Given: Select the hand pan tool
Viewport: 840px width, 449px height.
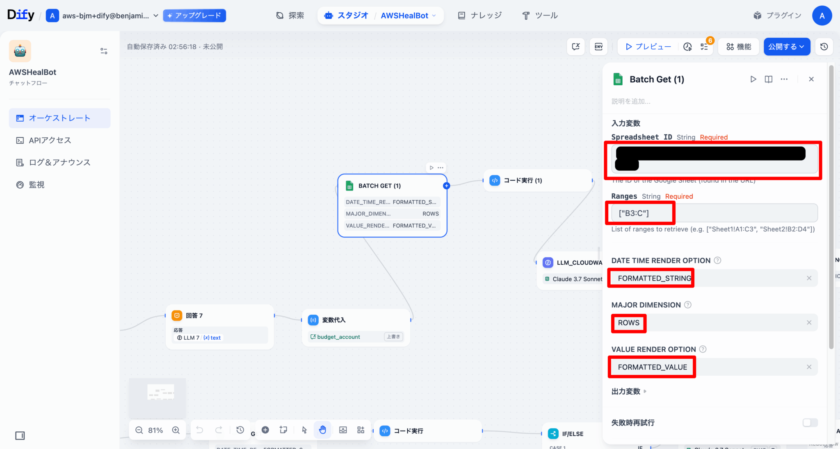Looking at the screenshot, I should (323, 430).
